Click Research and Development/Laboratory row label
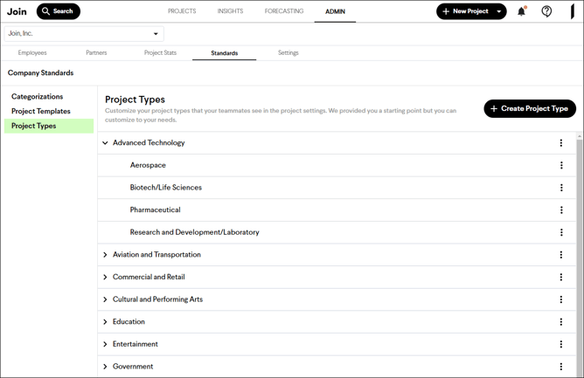Image resolution: width=584 pixels, height=378 pixels. click(x=194, y=232)
